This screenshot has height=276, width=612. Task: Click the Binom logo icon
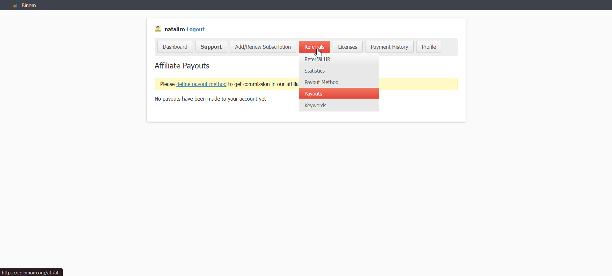15,6
